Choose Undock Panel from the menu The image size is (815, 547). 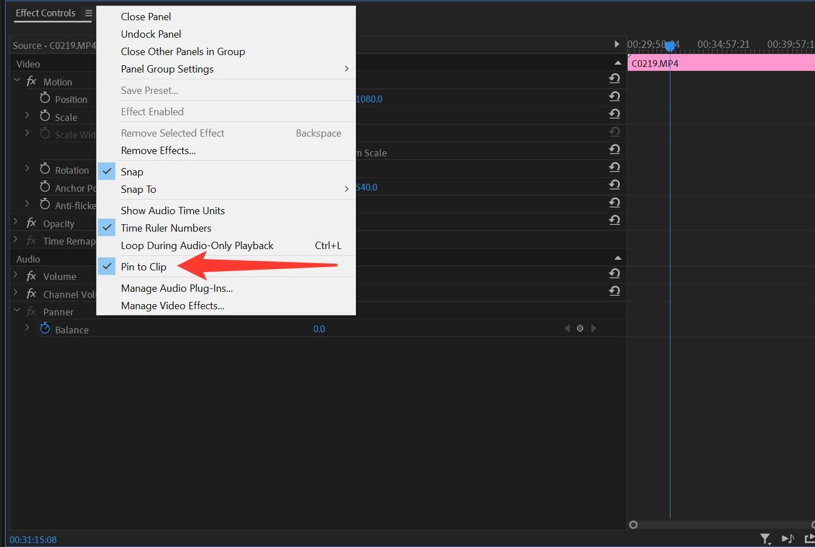point(226,34)
